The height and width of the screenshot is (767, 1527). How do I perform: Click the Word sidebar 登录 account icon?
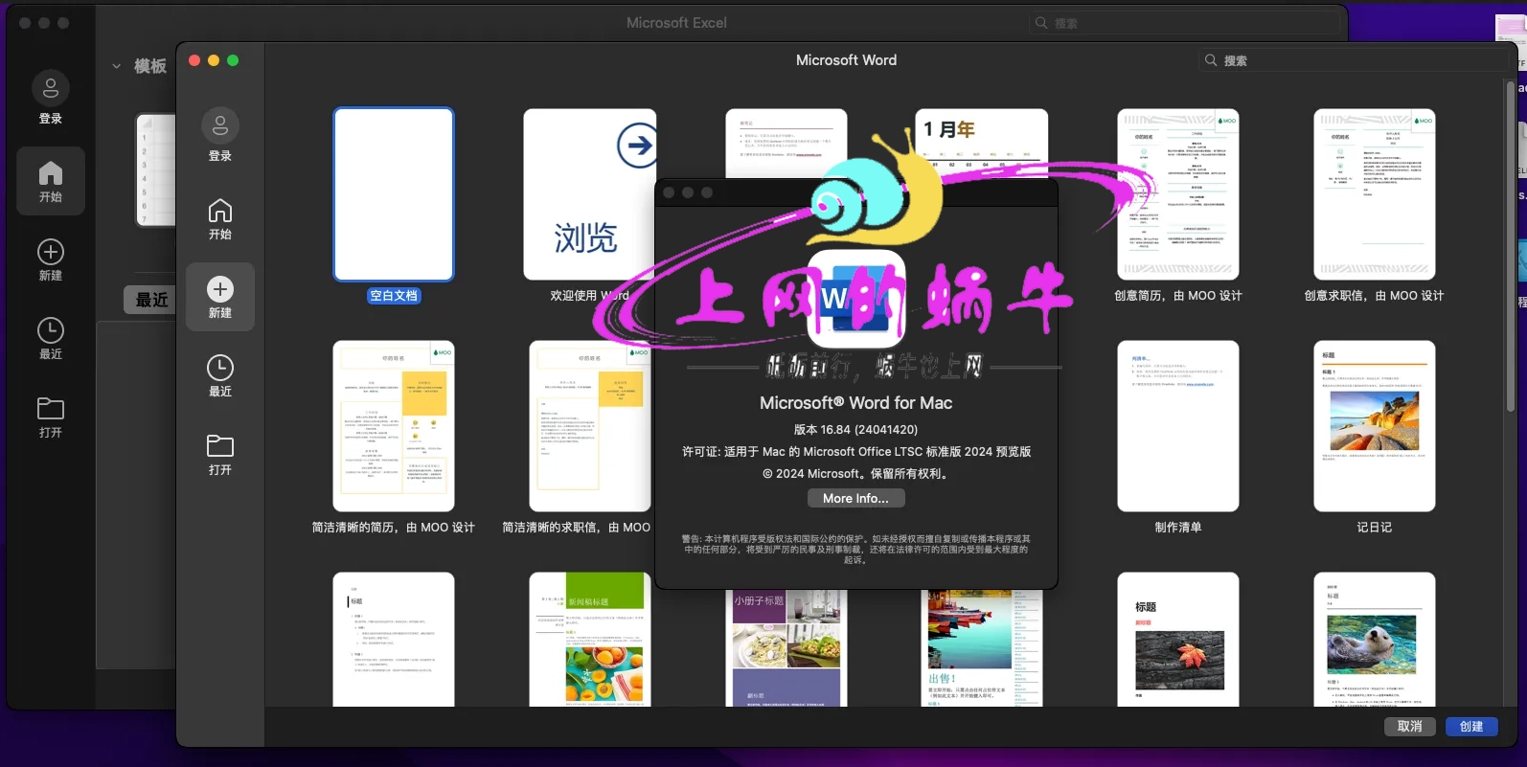pyautogui.click(x=220, y=125)
